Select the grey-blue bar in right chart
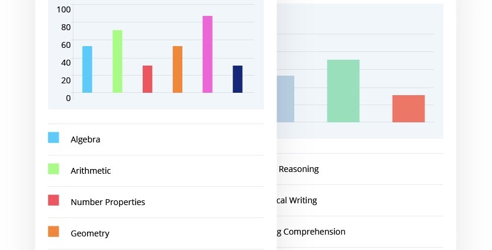This screenshot has width=492, height=250. click(x=285, y=99)
